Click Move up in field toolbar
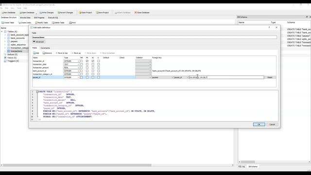311x175 pixels. coord(76,53)
